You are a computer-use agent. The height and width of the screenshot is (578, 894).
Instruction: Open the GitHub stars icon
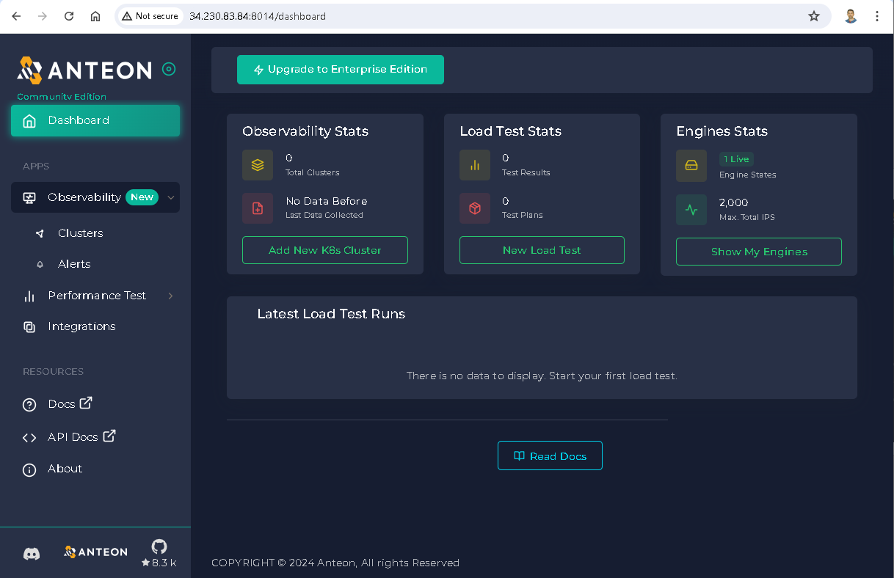159,547
